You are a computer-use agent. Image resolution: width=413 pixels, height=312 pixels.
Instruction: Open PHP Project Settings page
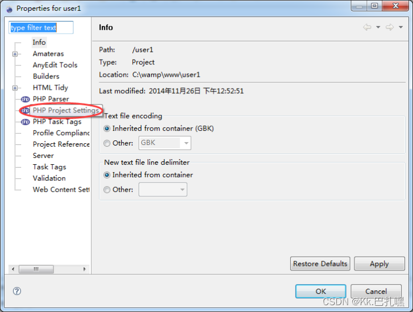(x=66, y=110)
